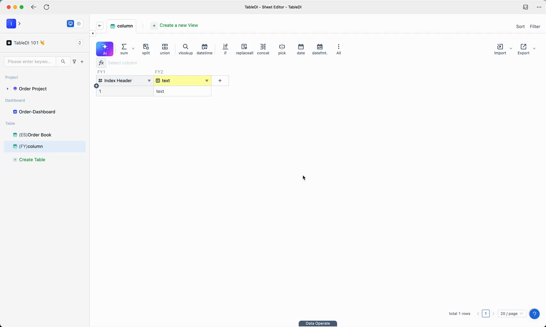Expand the Export dropdown arrow

pyautogui.click(x=534, y=49)
